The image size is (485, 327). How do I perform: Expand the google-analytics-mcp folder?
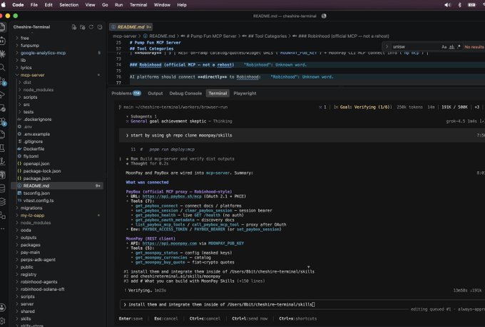[43, 53]
